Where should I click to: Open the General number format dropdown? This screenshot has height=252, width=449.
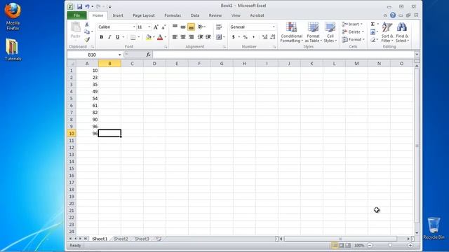(x=274, y=27)
